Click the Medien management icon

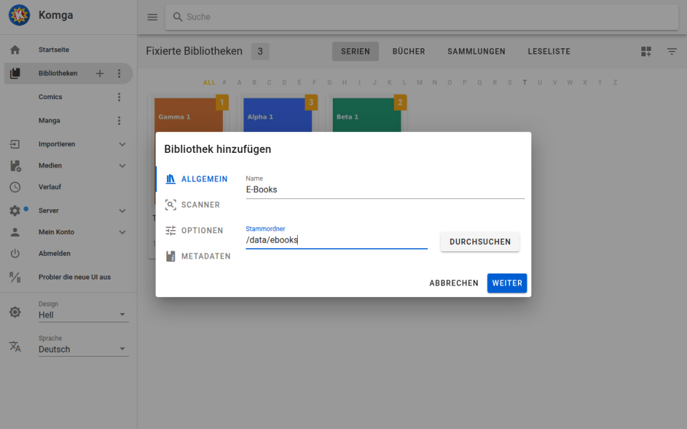tap(15, 166)
